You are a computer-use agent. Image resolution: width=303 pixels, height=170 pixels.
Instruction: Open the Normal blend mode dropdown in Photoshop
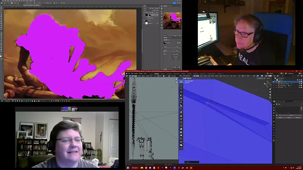click(x=147, y=10)
